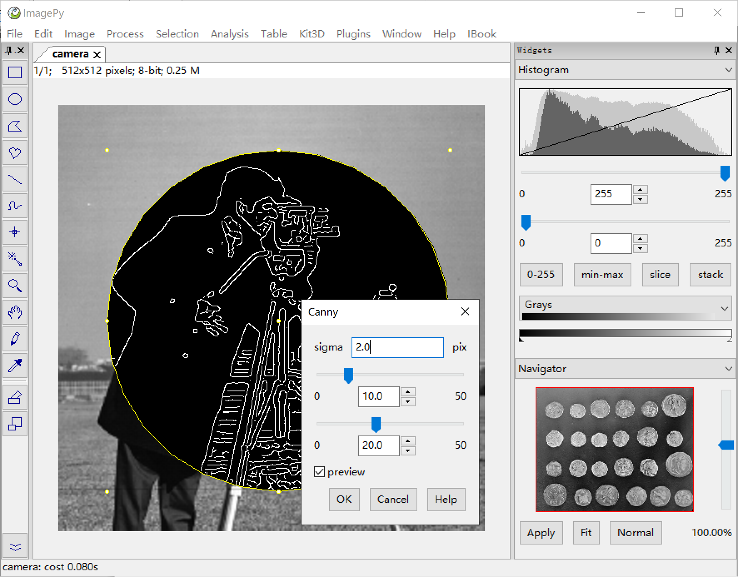Select the magnifier zoom tool
The image size is (738, 577).
[x=15, y=286]
